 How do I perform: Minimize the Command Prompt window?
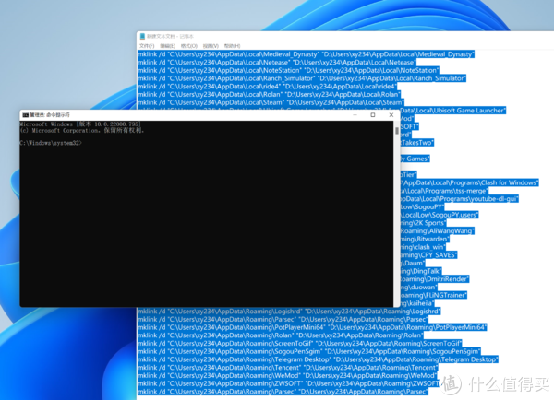point(355,115)
